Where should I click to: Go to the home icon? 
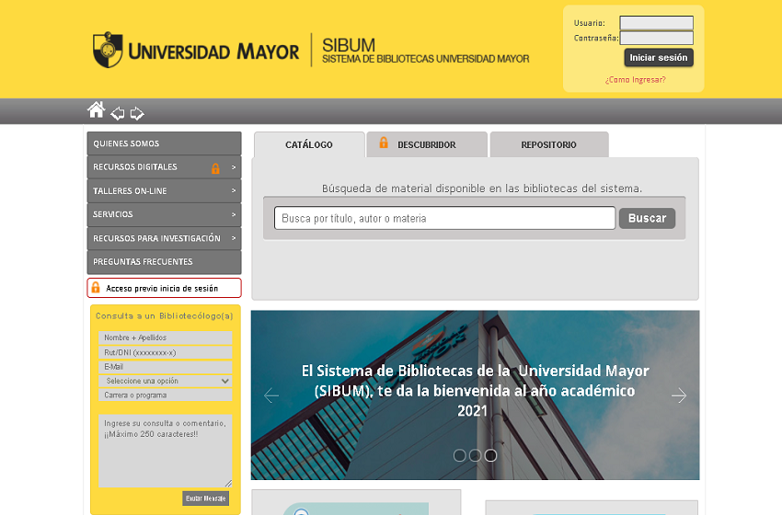click(97, 109)
